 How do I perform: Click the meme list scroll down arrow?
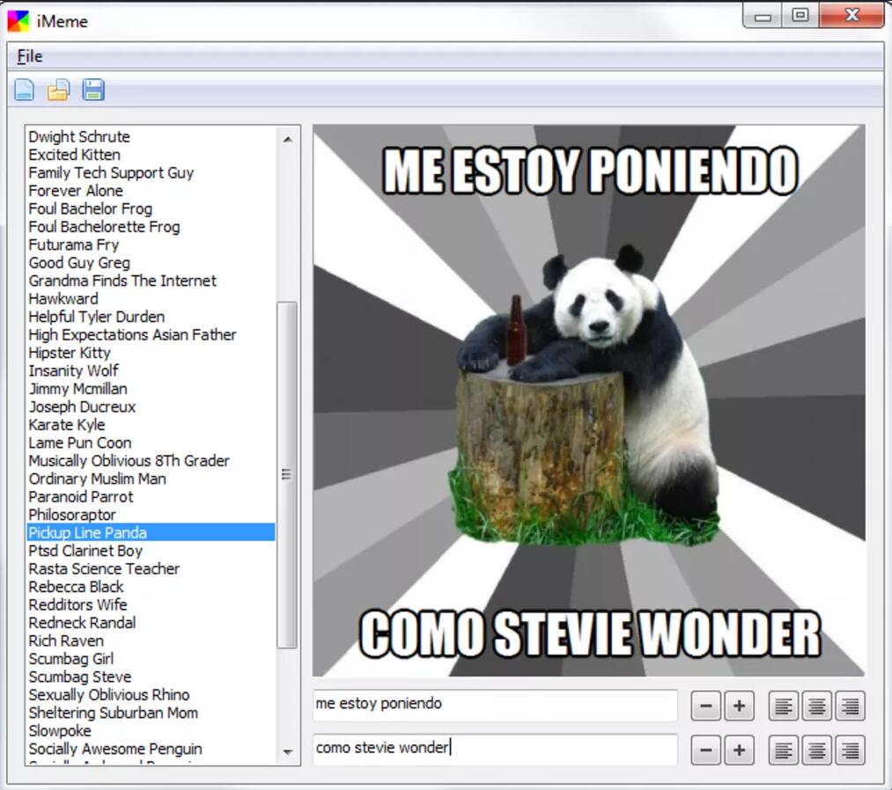pos(288,752)
